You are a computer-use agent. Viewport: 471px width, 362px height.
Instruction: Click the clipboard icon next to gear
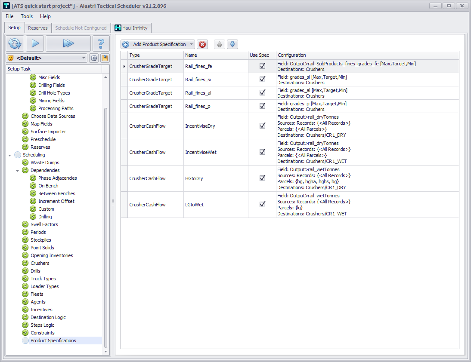[x=105, y=58]
